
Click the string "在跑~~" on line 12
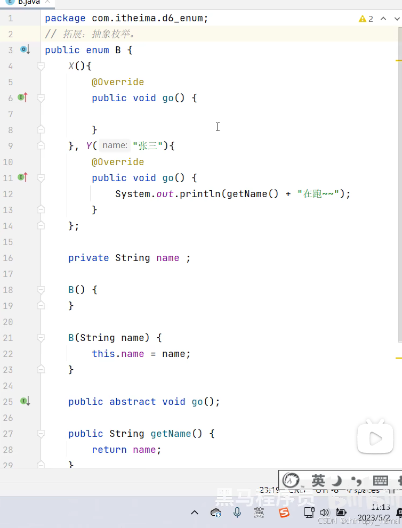(318, 194)
